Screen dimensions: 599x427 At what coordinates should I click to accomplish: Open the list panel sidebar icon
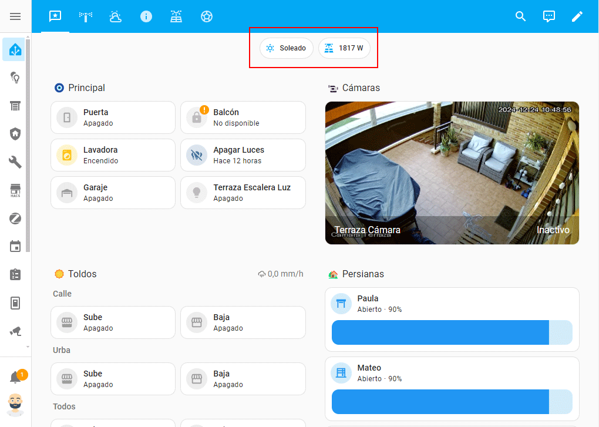tap(15, 106)
